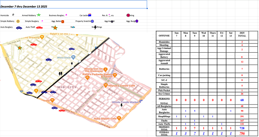Click the Agg. Battery red square icon
Viewport: 259px width, 137px height.
coord(63,22)
